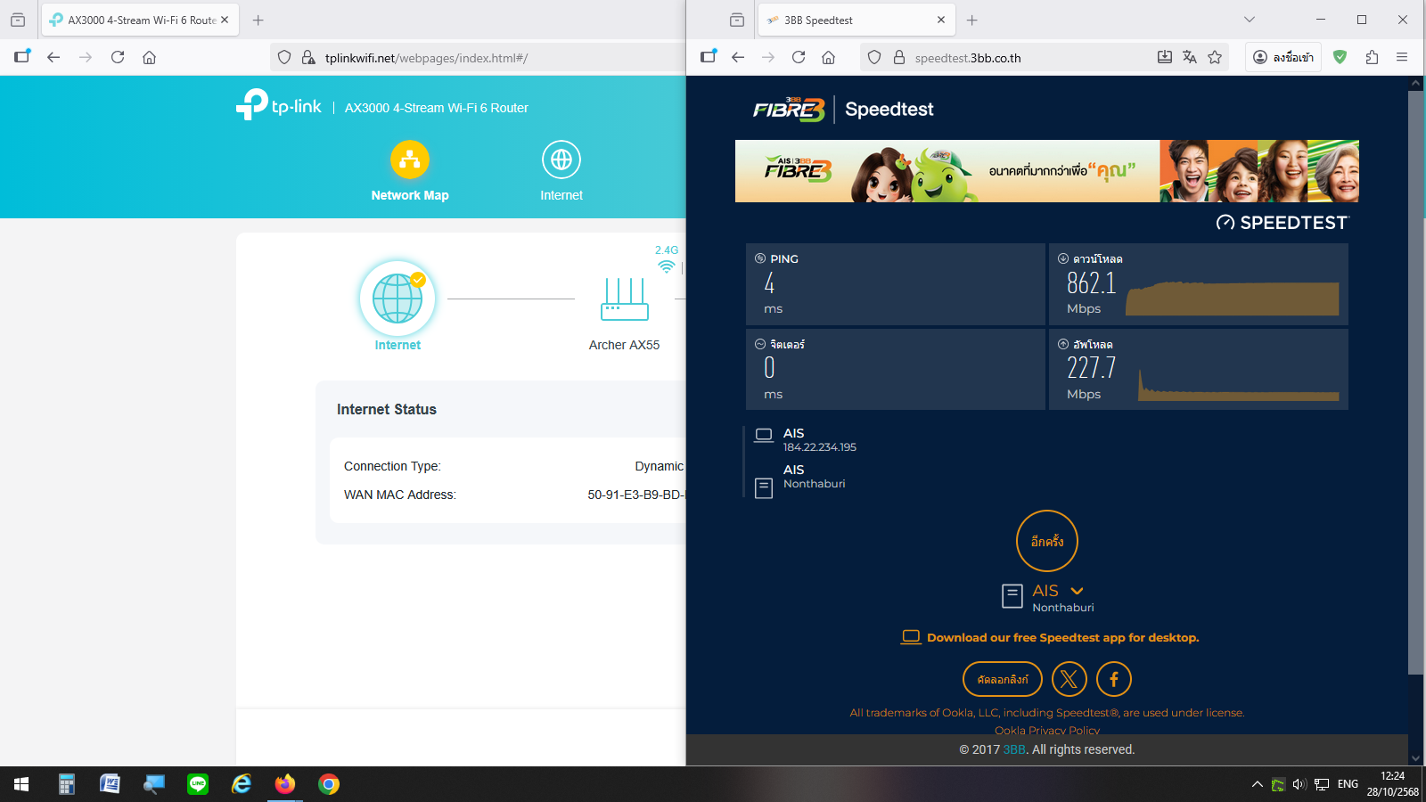The image size is (1426, 802).
Task: Share speed test result on X
Action: click(1069, 679)
